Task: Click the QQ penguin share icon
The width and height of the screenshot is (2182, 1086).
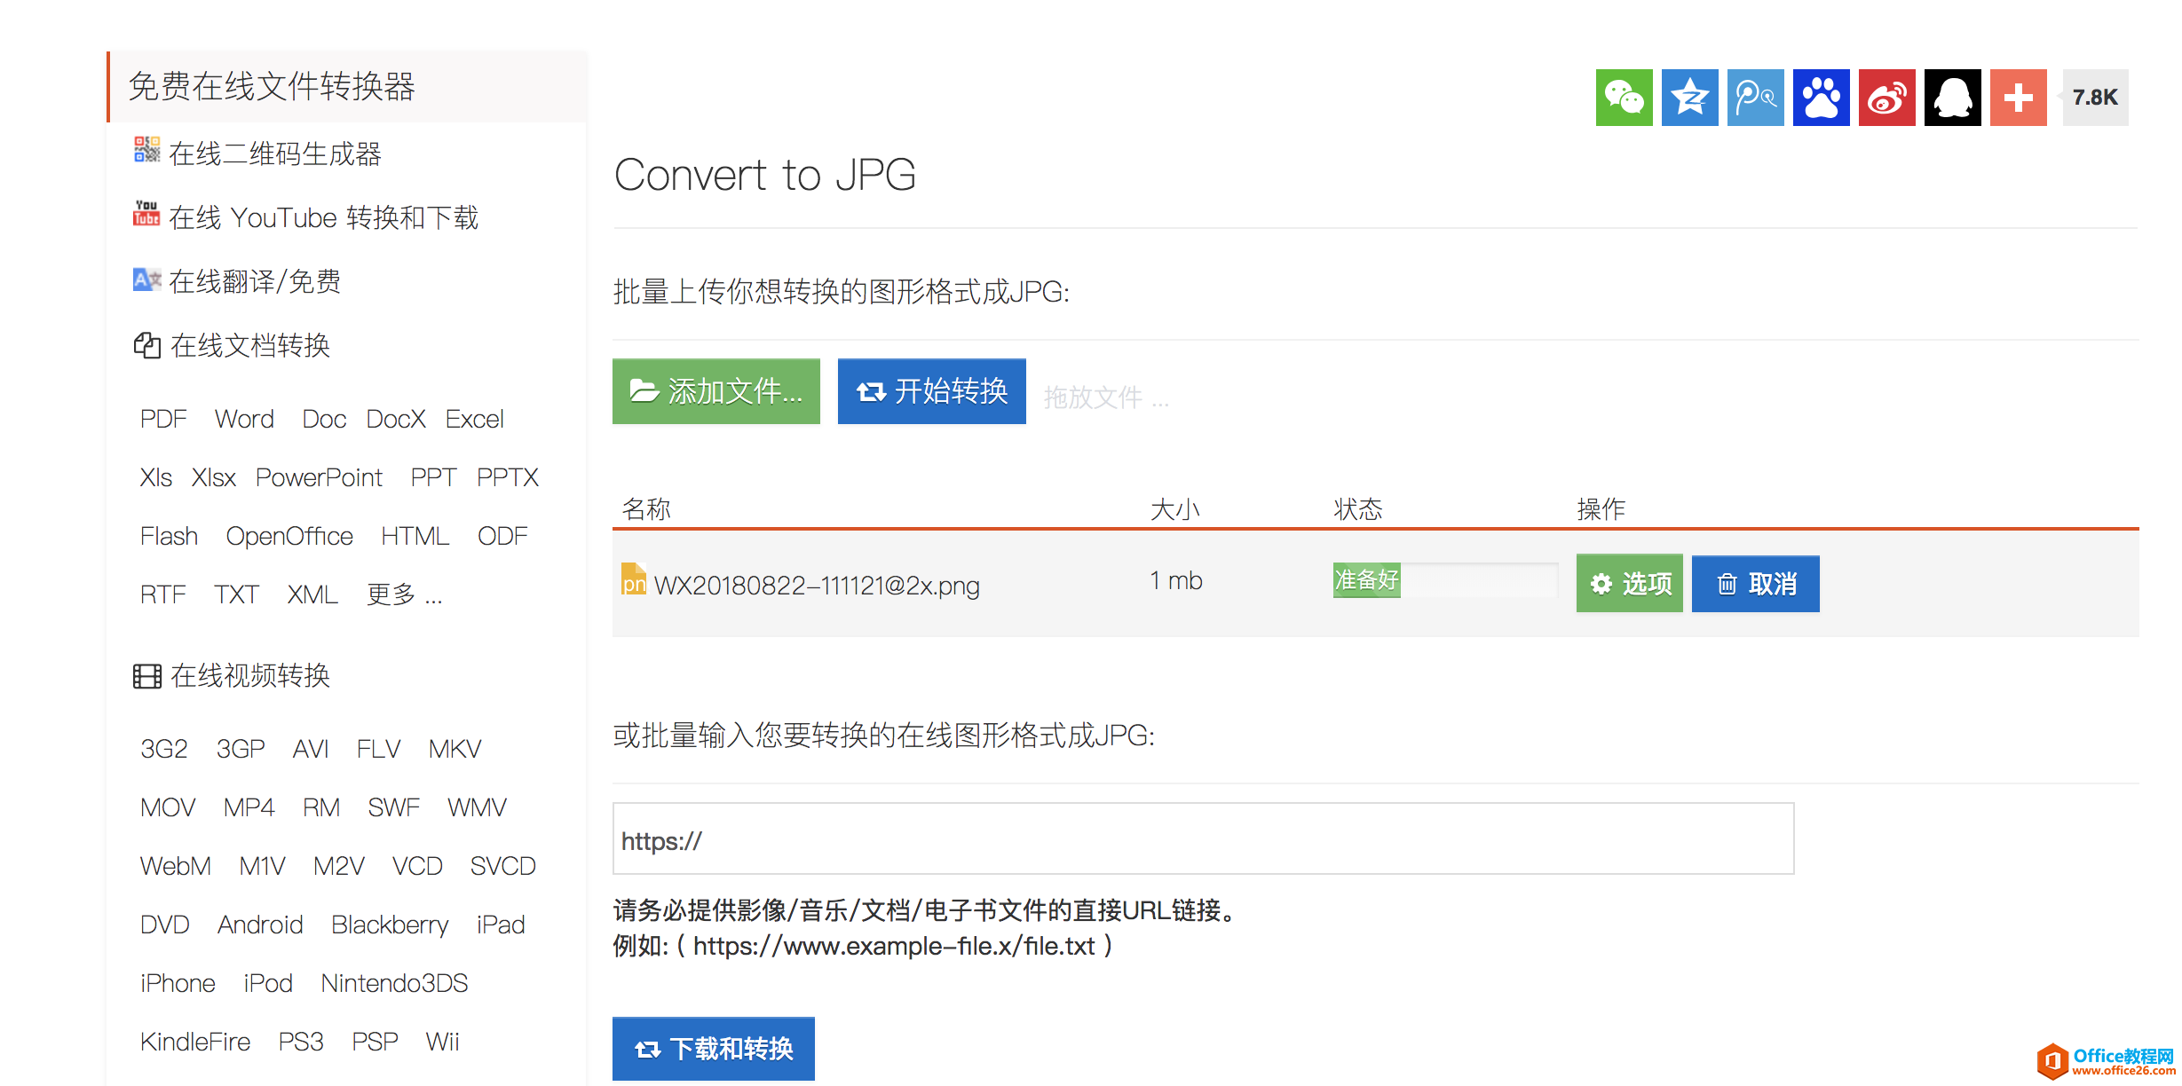Action: [1952, 98]
